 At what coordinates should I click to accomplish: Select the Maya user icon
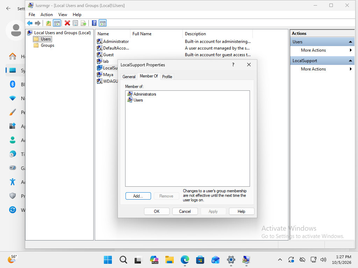click(x=100, y=74)
